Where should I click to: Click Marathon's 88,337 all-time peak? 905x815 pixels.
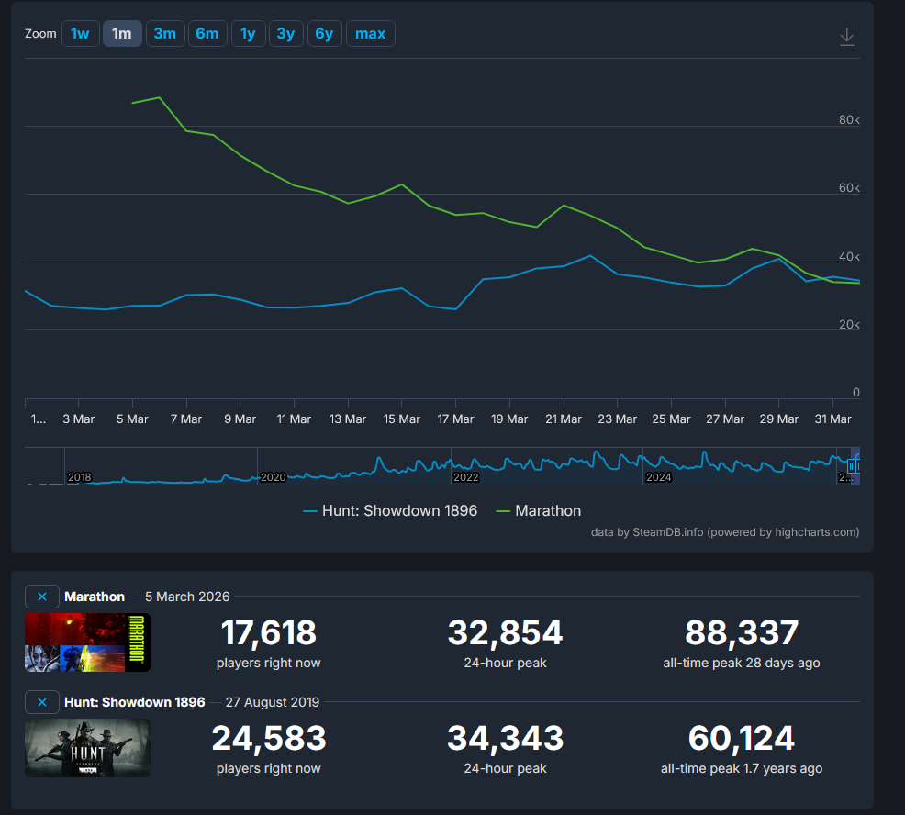click(742, 632)
